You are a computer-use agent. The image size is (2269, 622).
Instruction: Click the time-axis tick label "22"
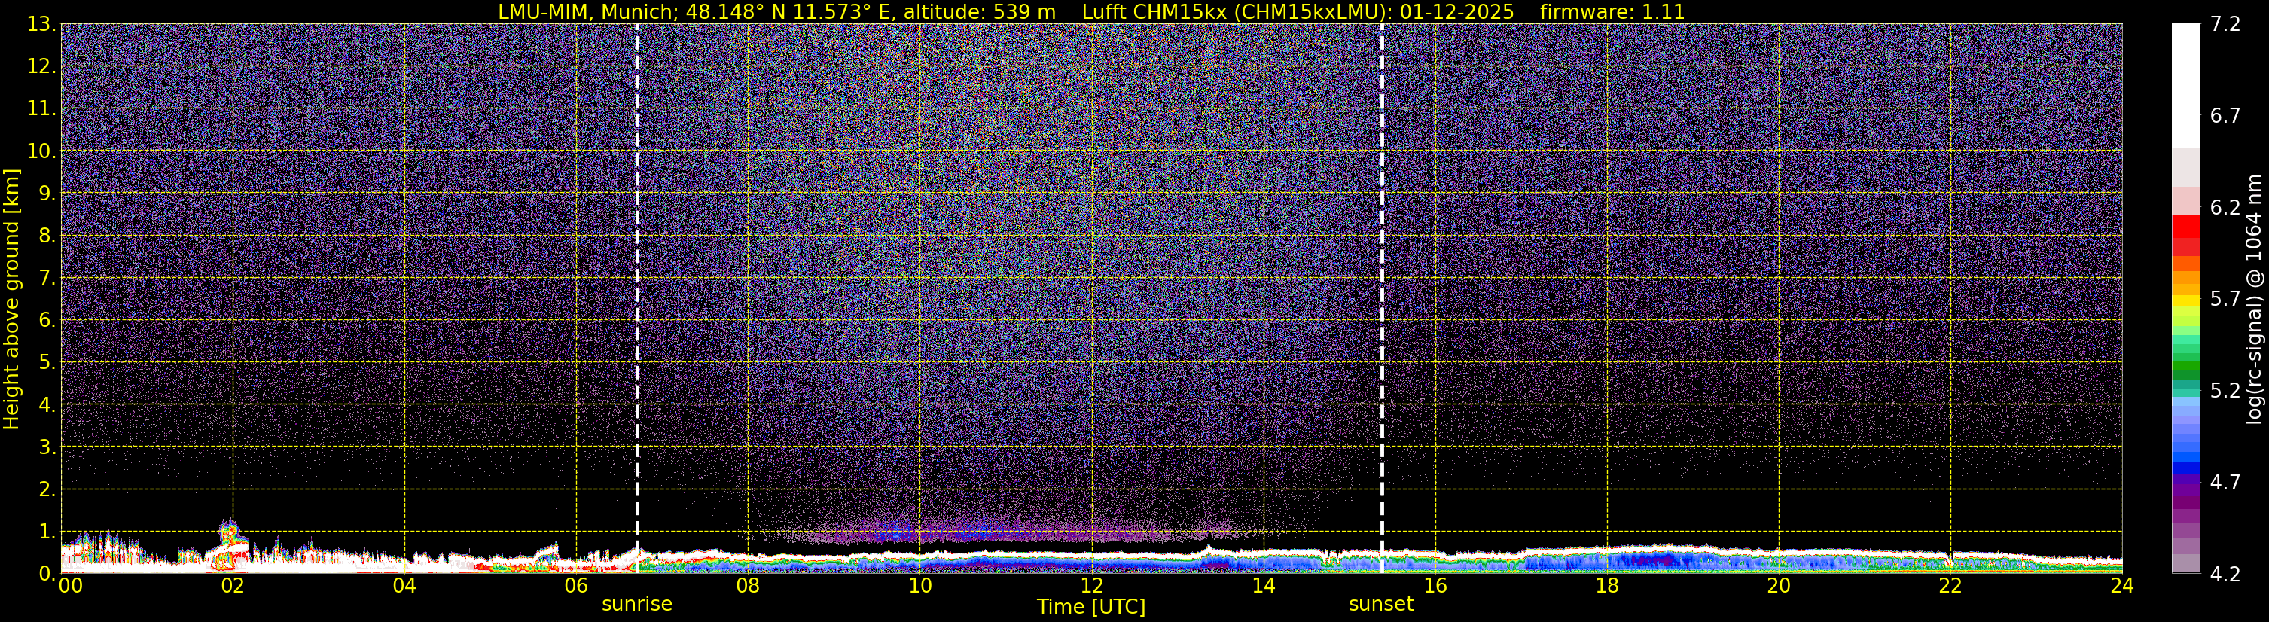point(1950,586)
